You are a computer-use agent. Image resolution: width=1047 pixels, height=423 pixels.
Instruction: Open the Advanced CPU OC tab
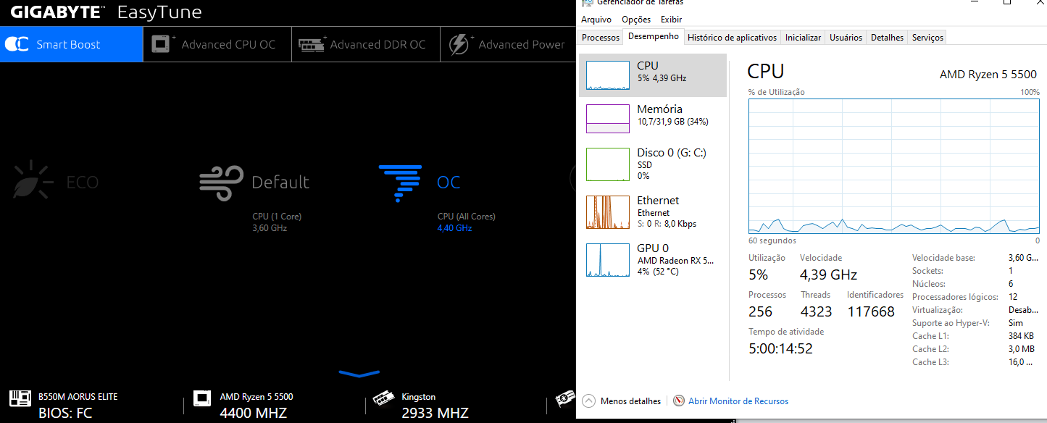(x=217, y=44)
